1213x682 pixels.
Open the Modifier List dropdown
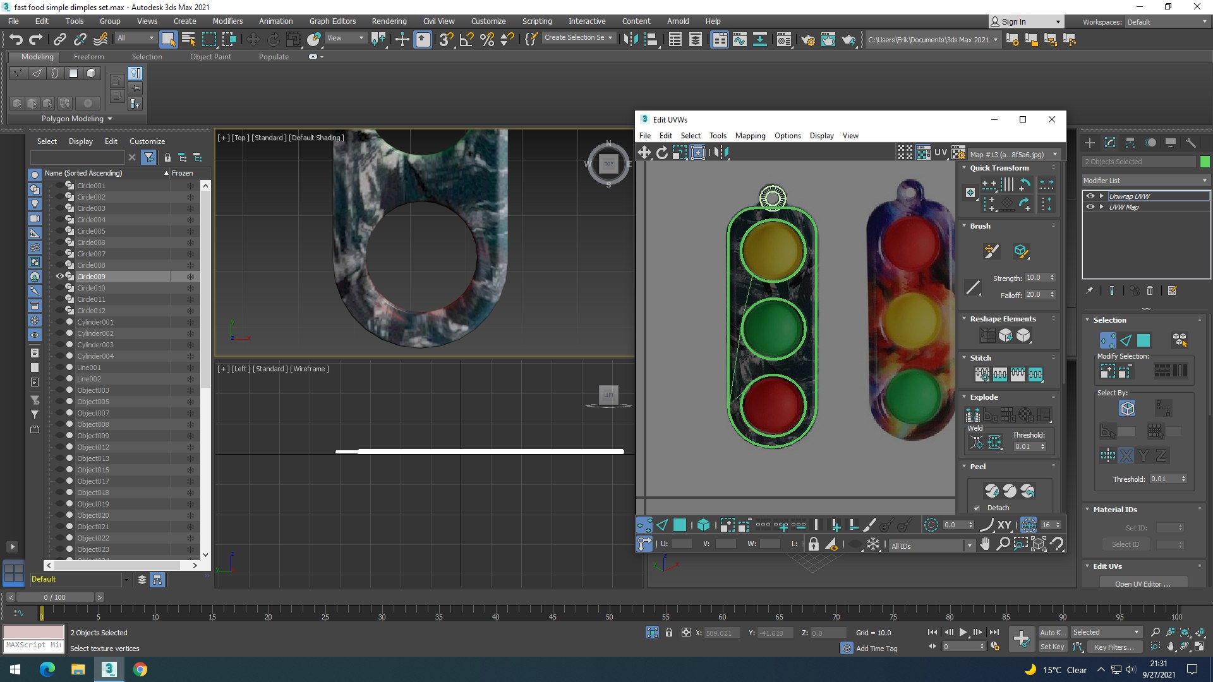(1146, 181)
